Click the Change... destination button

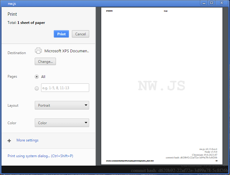(x=45, y=62)
